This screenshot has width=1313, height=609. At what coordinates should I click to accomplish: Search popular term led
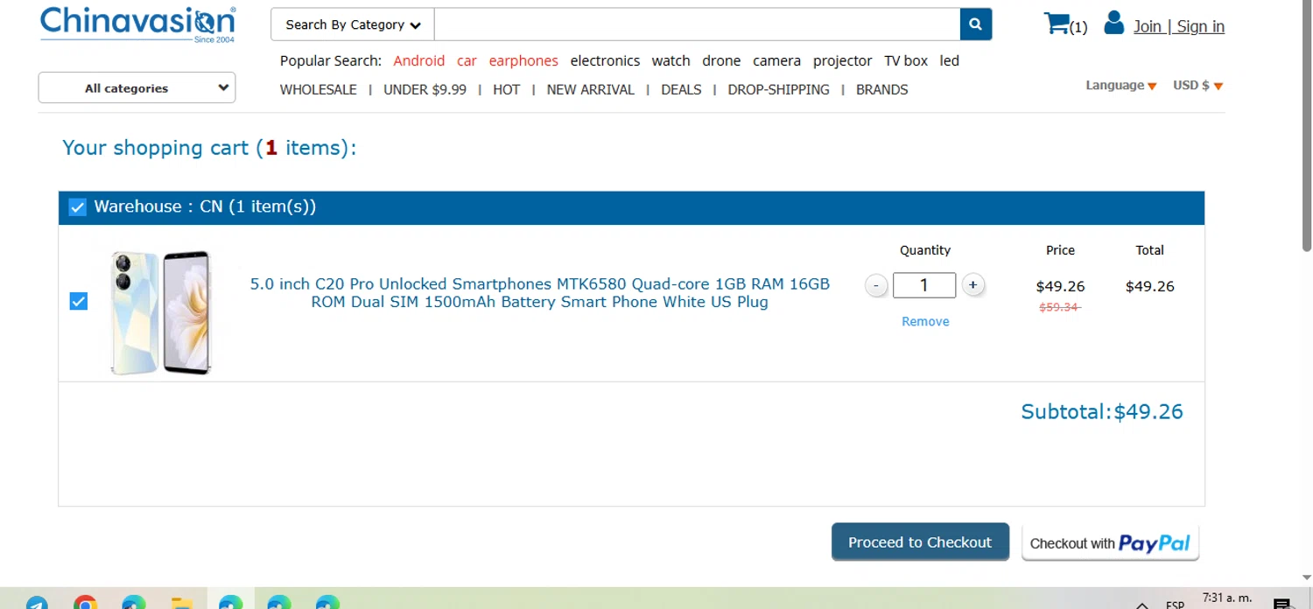pyautogui.click(x=950, y=60)
